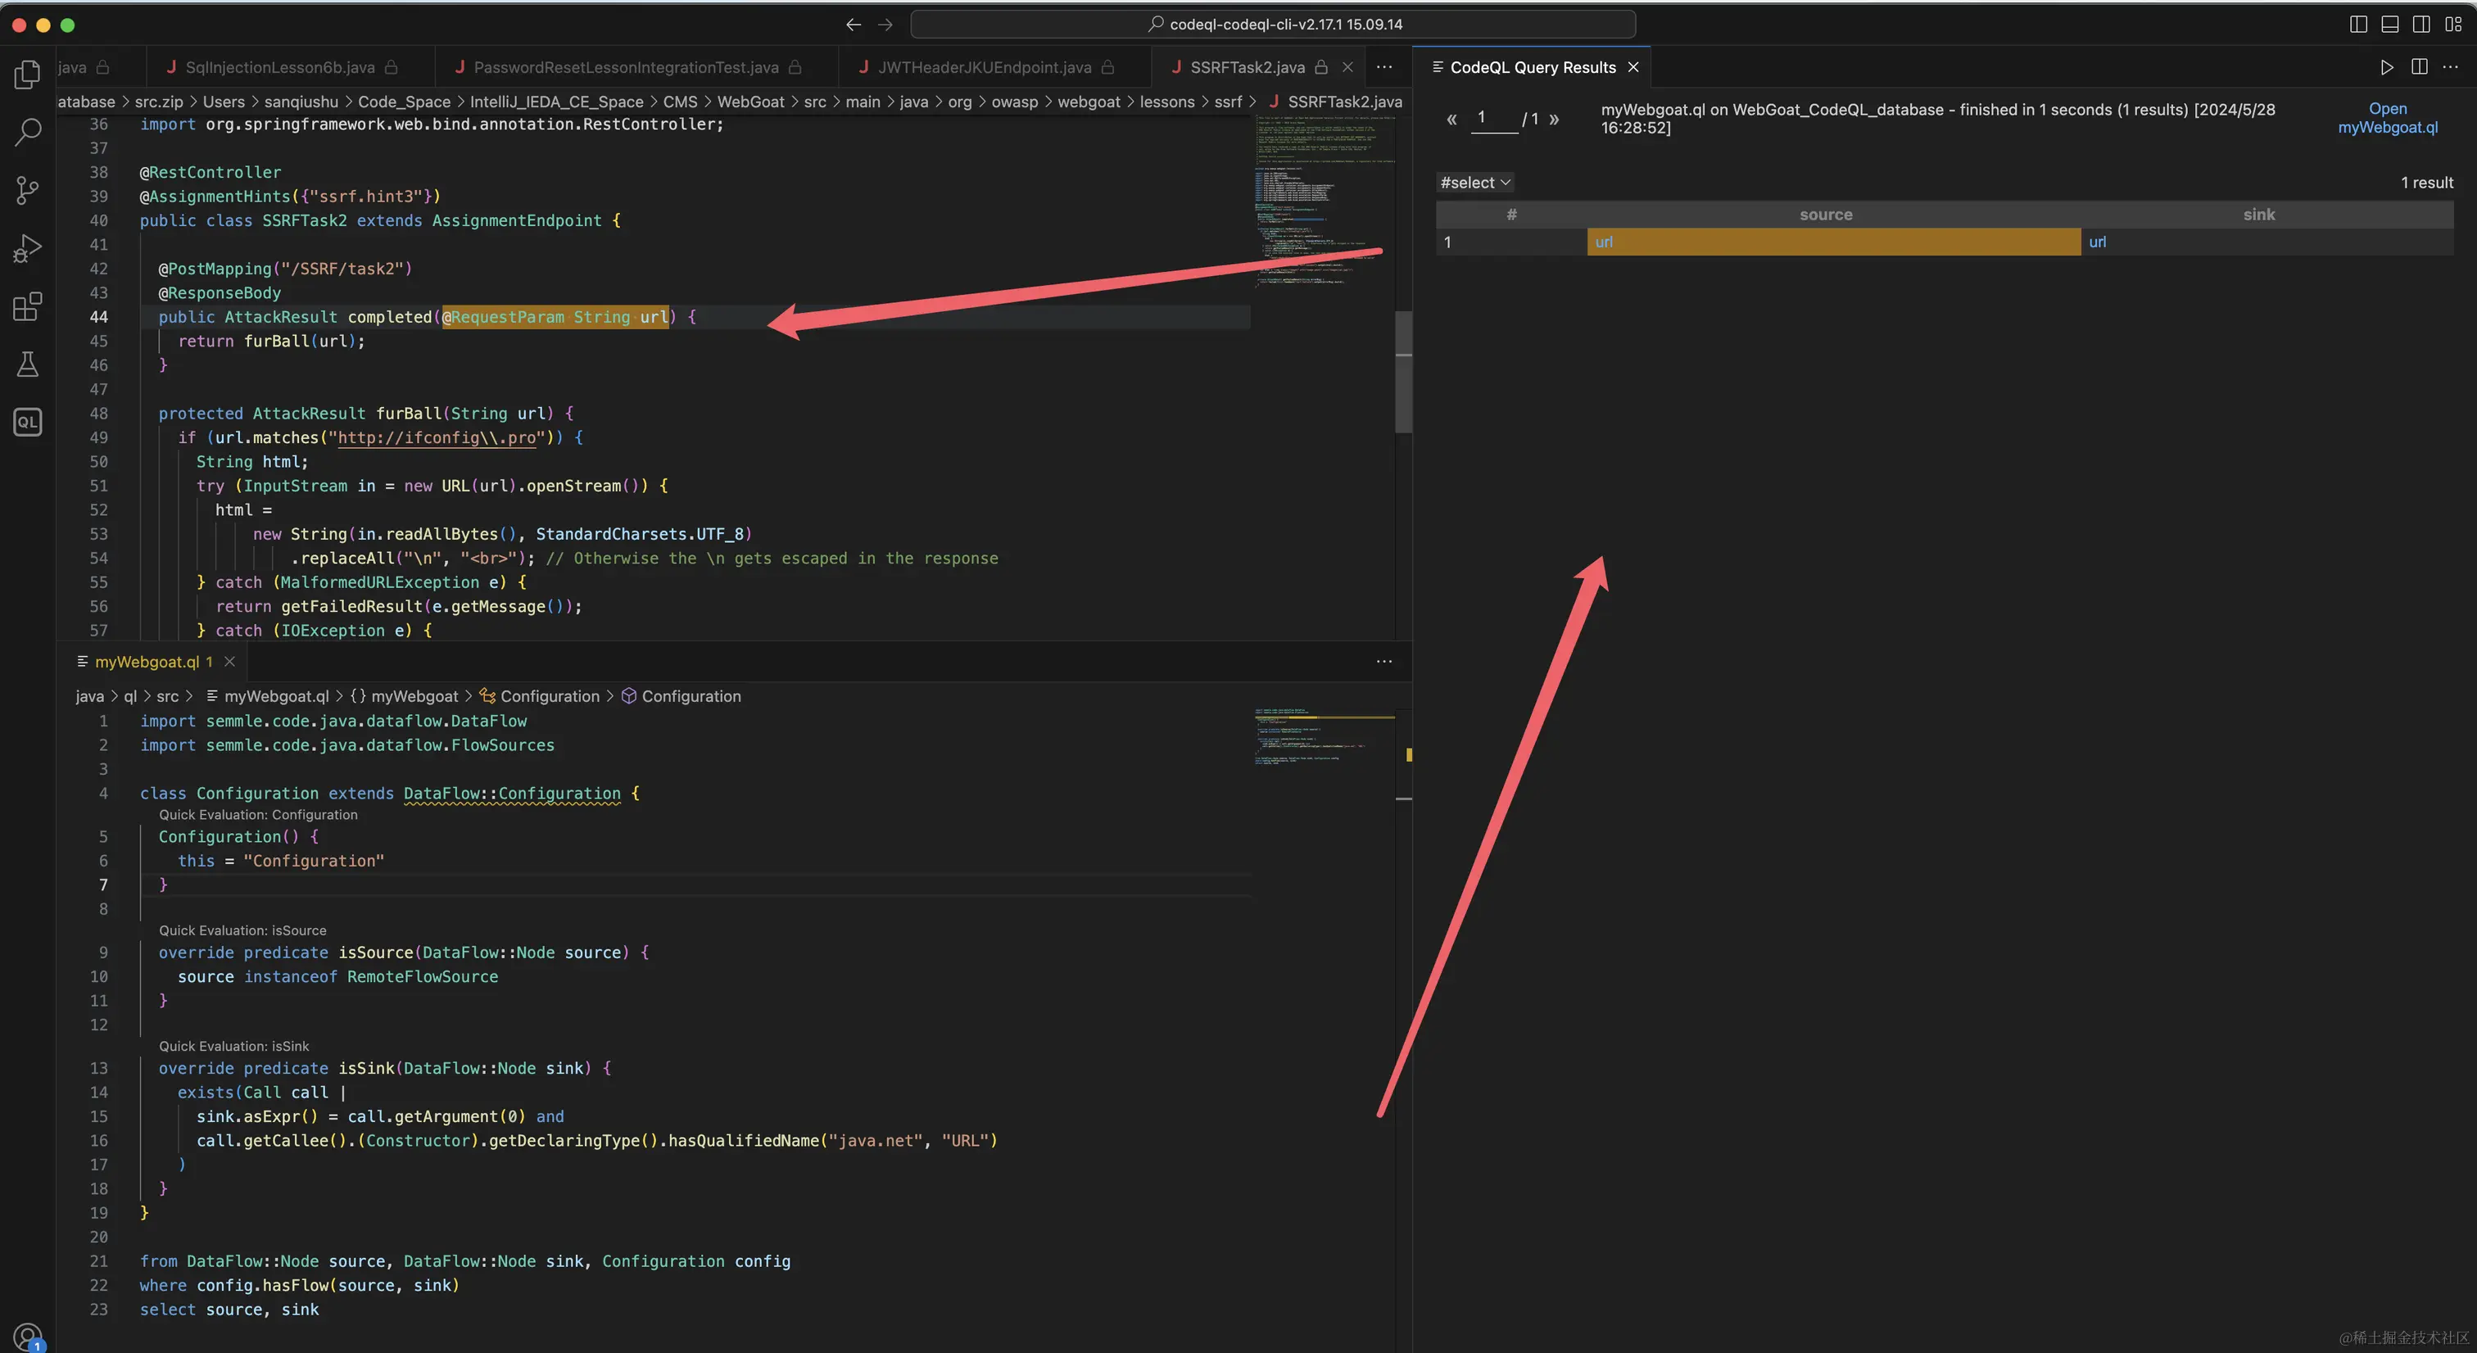Toggle bottom panel layout icon
Image resolution: width=2477 pixels, height=1353 pixels.
coord(2389,24)
